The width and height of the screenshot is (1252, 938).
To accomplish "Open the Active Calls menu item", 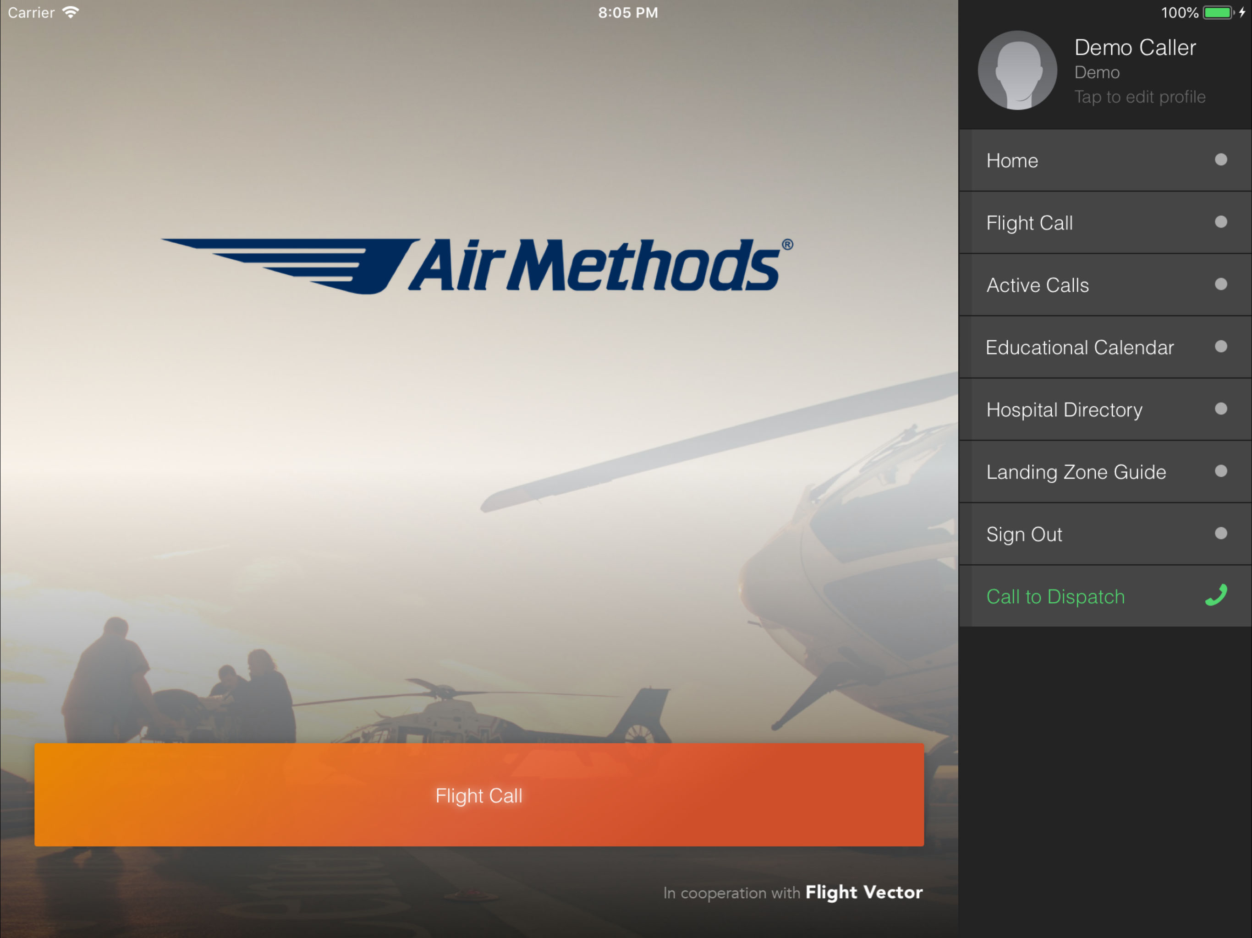I will click(1037, 285).
